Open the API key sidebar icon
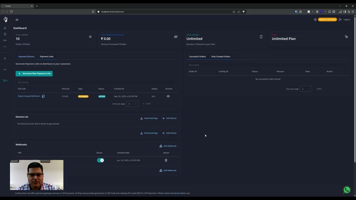The height and width of the screenshot is (200, 356). (5, 40)
